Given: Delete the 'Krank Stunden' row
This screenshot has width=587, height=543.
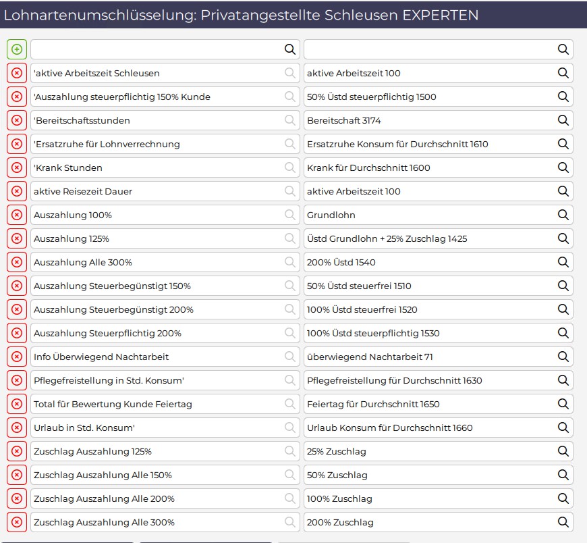Looking at the screenshot, I should pyautogui.click(x=17, y=167).
